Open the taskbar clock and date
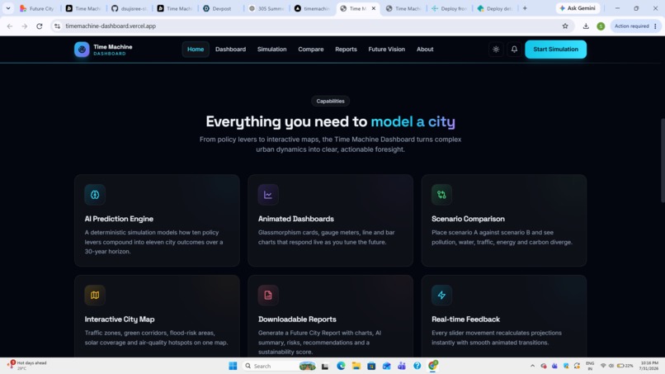 pyautogui.click(x=648, y=366)
